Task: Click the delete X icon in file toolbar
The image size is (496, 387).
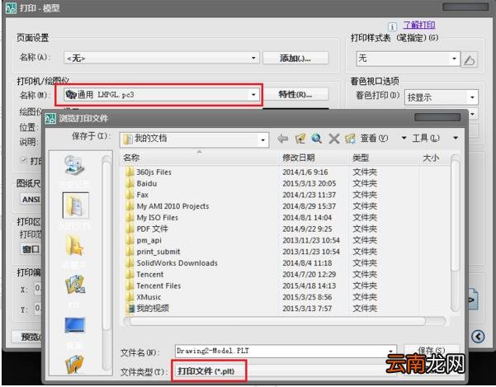Action: pos(333,139)
